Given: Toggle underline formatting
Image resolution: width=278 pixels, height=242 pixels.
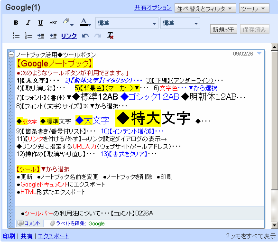Looking at the screenshot, I should point(41,23).
